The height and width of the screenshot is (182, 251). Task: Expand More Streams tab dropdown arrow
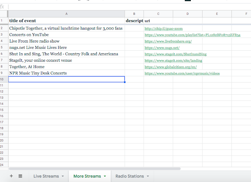point(105,176)
